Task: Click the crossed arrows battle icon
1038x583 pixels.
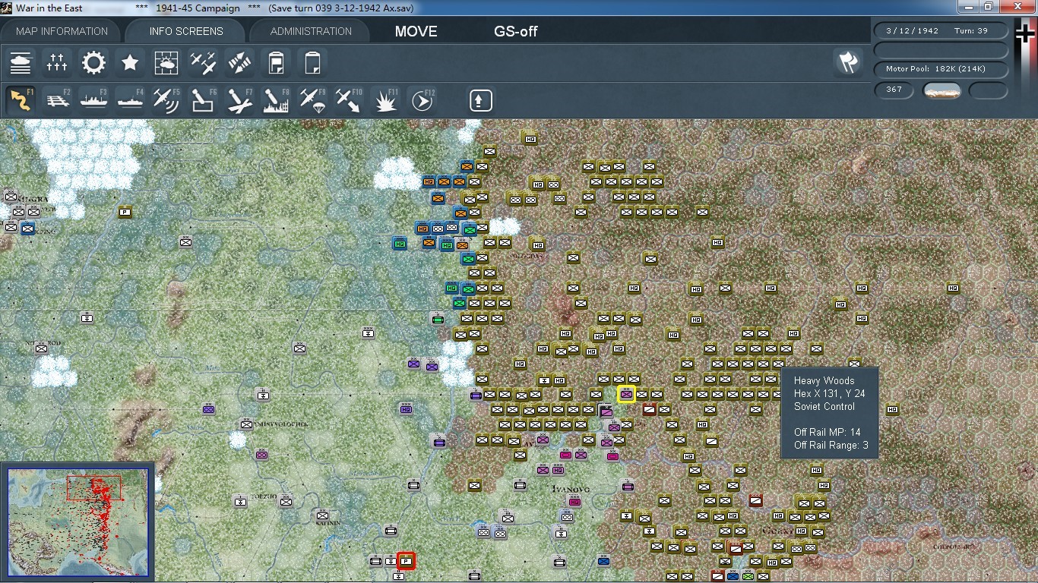Action: 239,63
